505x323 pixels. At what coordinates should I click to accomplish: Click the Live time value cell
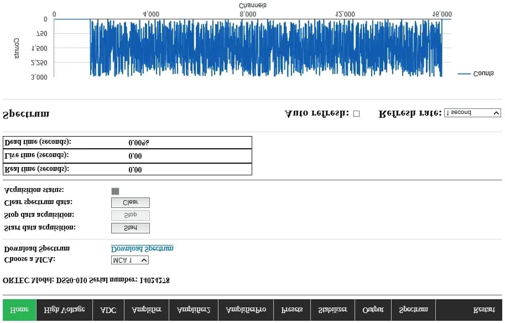[135, 156]
